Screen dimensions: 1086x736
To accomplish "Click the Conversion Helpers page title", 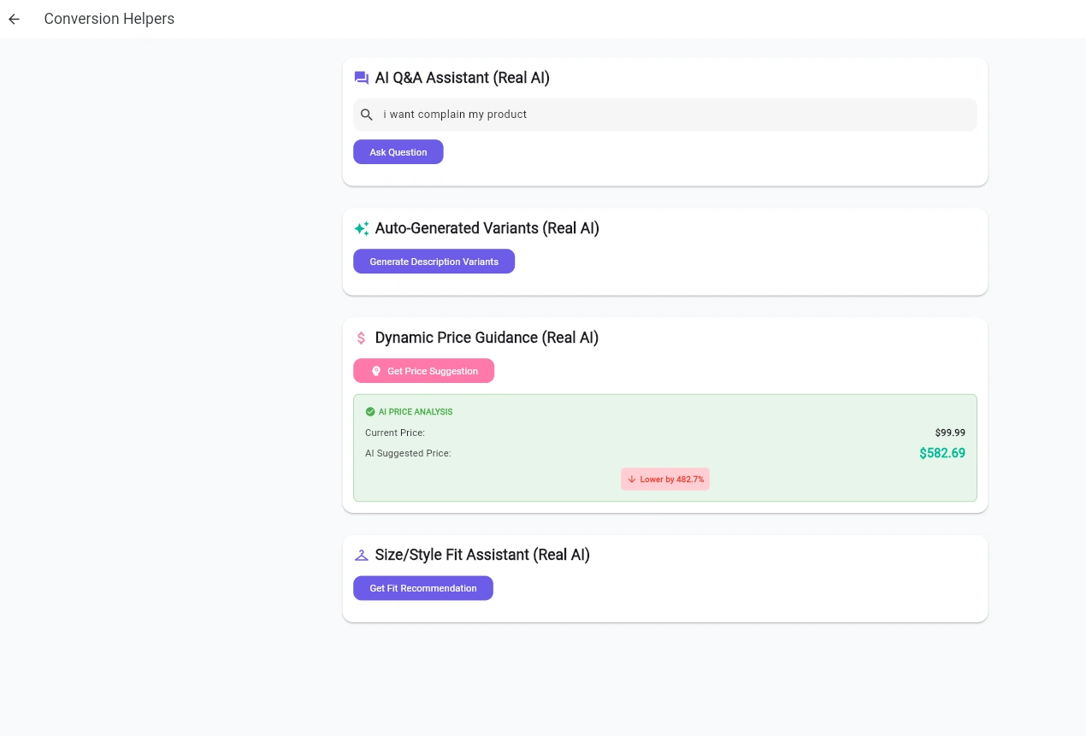I will [x=109, y=19].
